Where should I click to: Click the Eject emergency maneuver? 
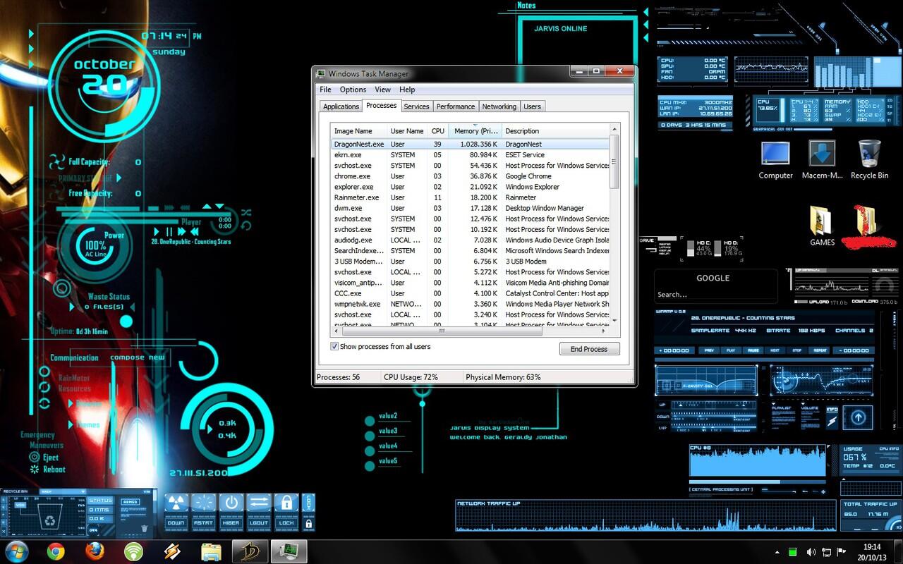[x=45, y=458]
